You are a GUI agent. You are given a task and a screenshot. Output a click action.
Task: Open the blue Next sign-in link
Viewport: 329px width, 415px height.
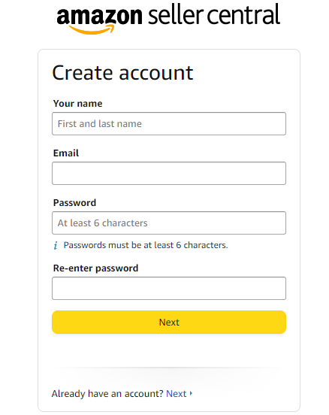point(176,393)
